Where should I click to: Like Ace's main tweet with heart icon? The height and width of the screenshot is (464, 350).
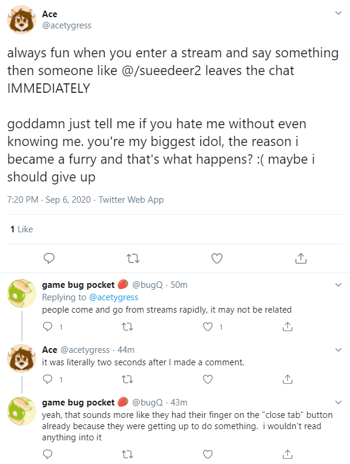click(217, 258)
